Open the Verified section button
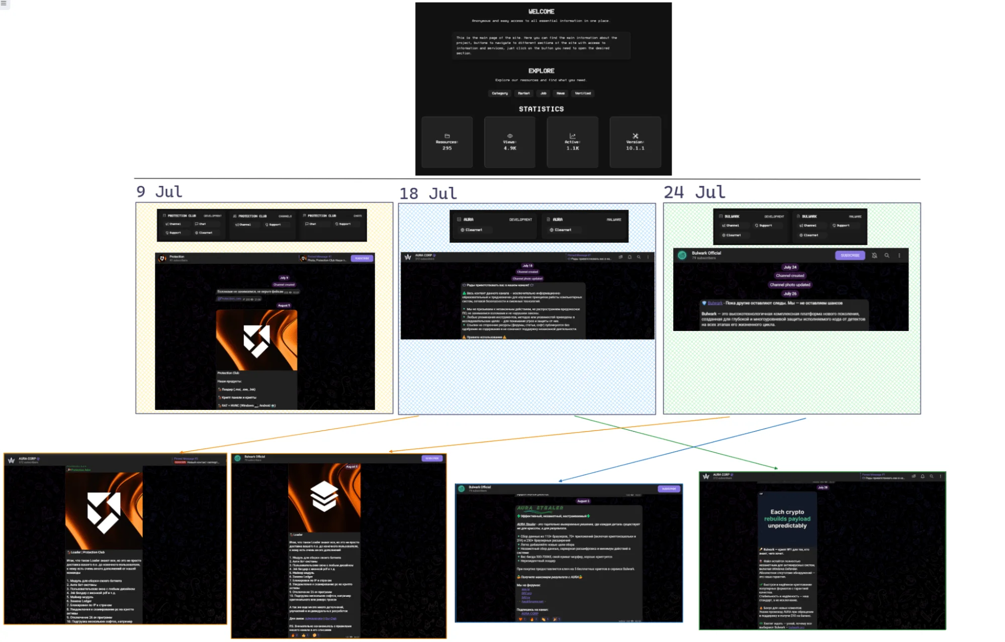The image size is (1005, 642). click(583, 93)
